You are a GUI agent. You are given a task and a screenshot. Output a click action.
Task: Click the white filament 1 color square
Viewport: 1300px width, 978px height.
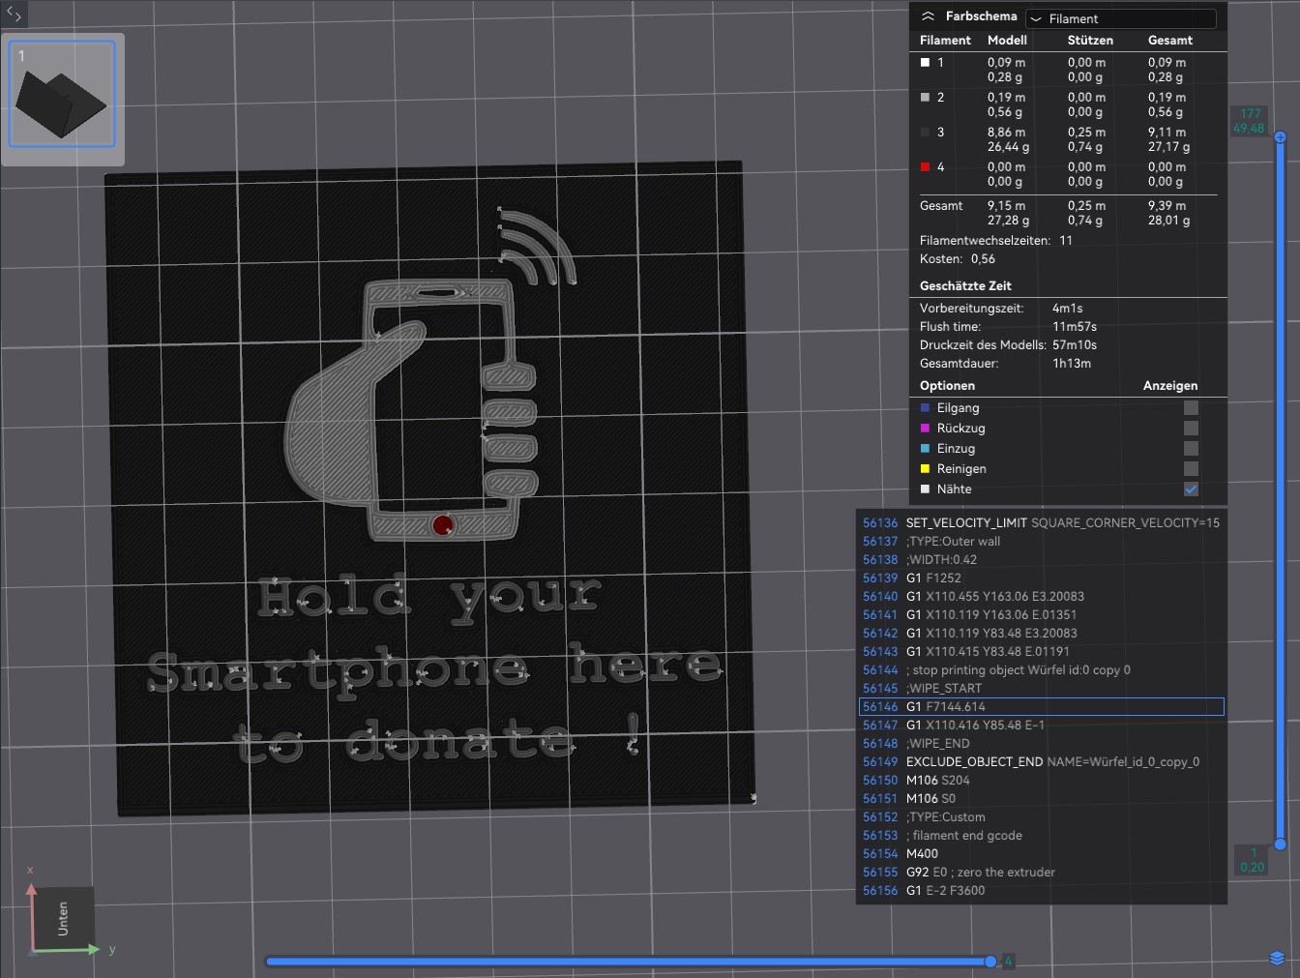point(925,63)
